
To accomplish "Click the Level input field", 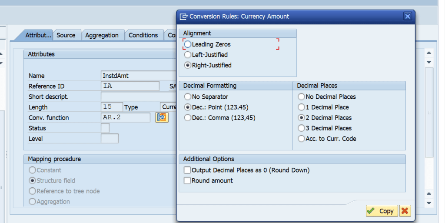I will click(110, 139).
